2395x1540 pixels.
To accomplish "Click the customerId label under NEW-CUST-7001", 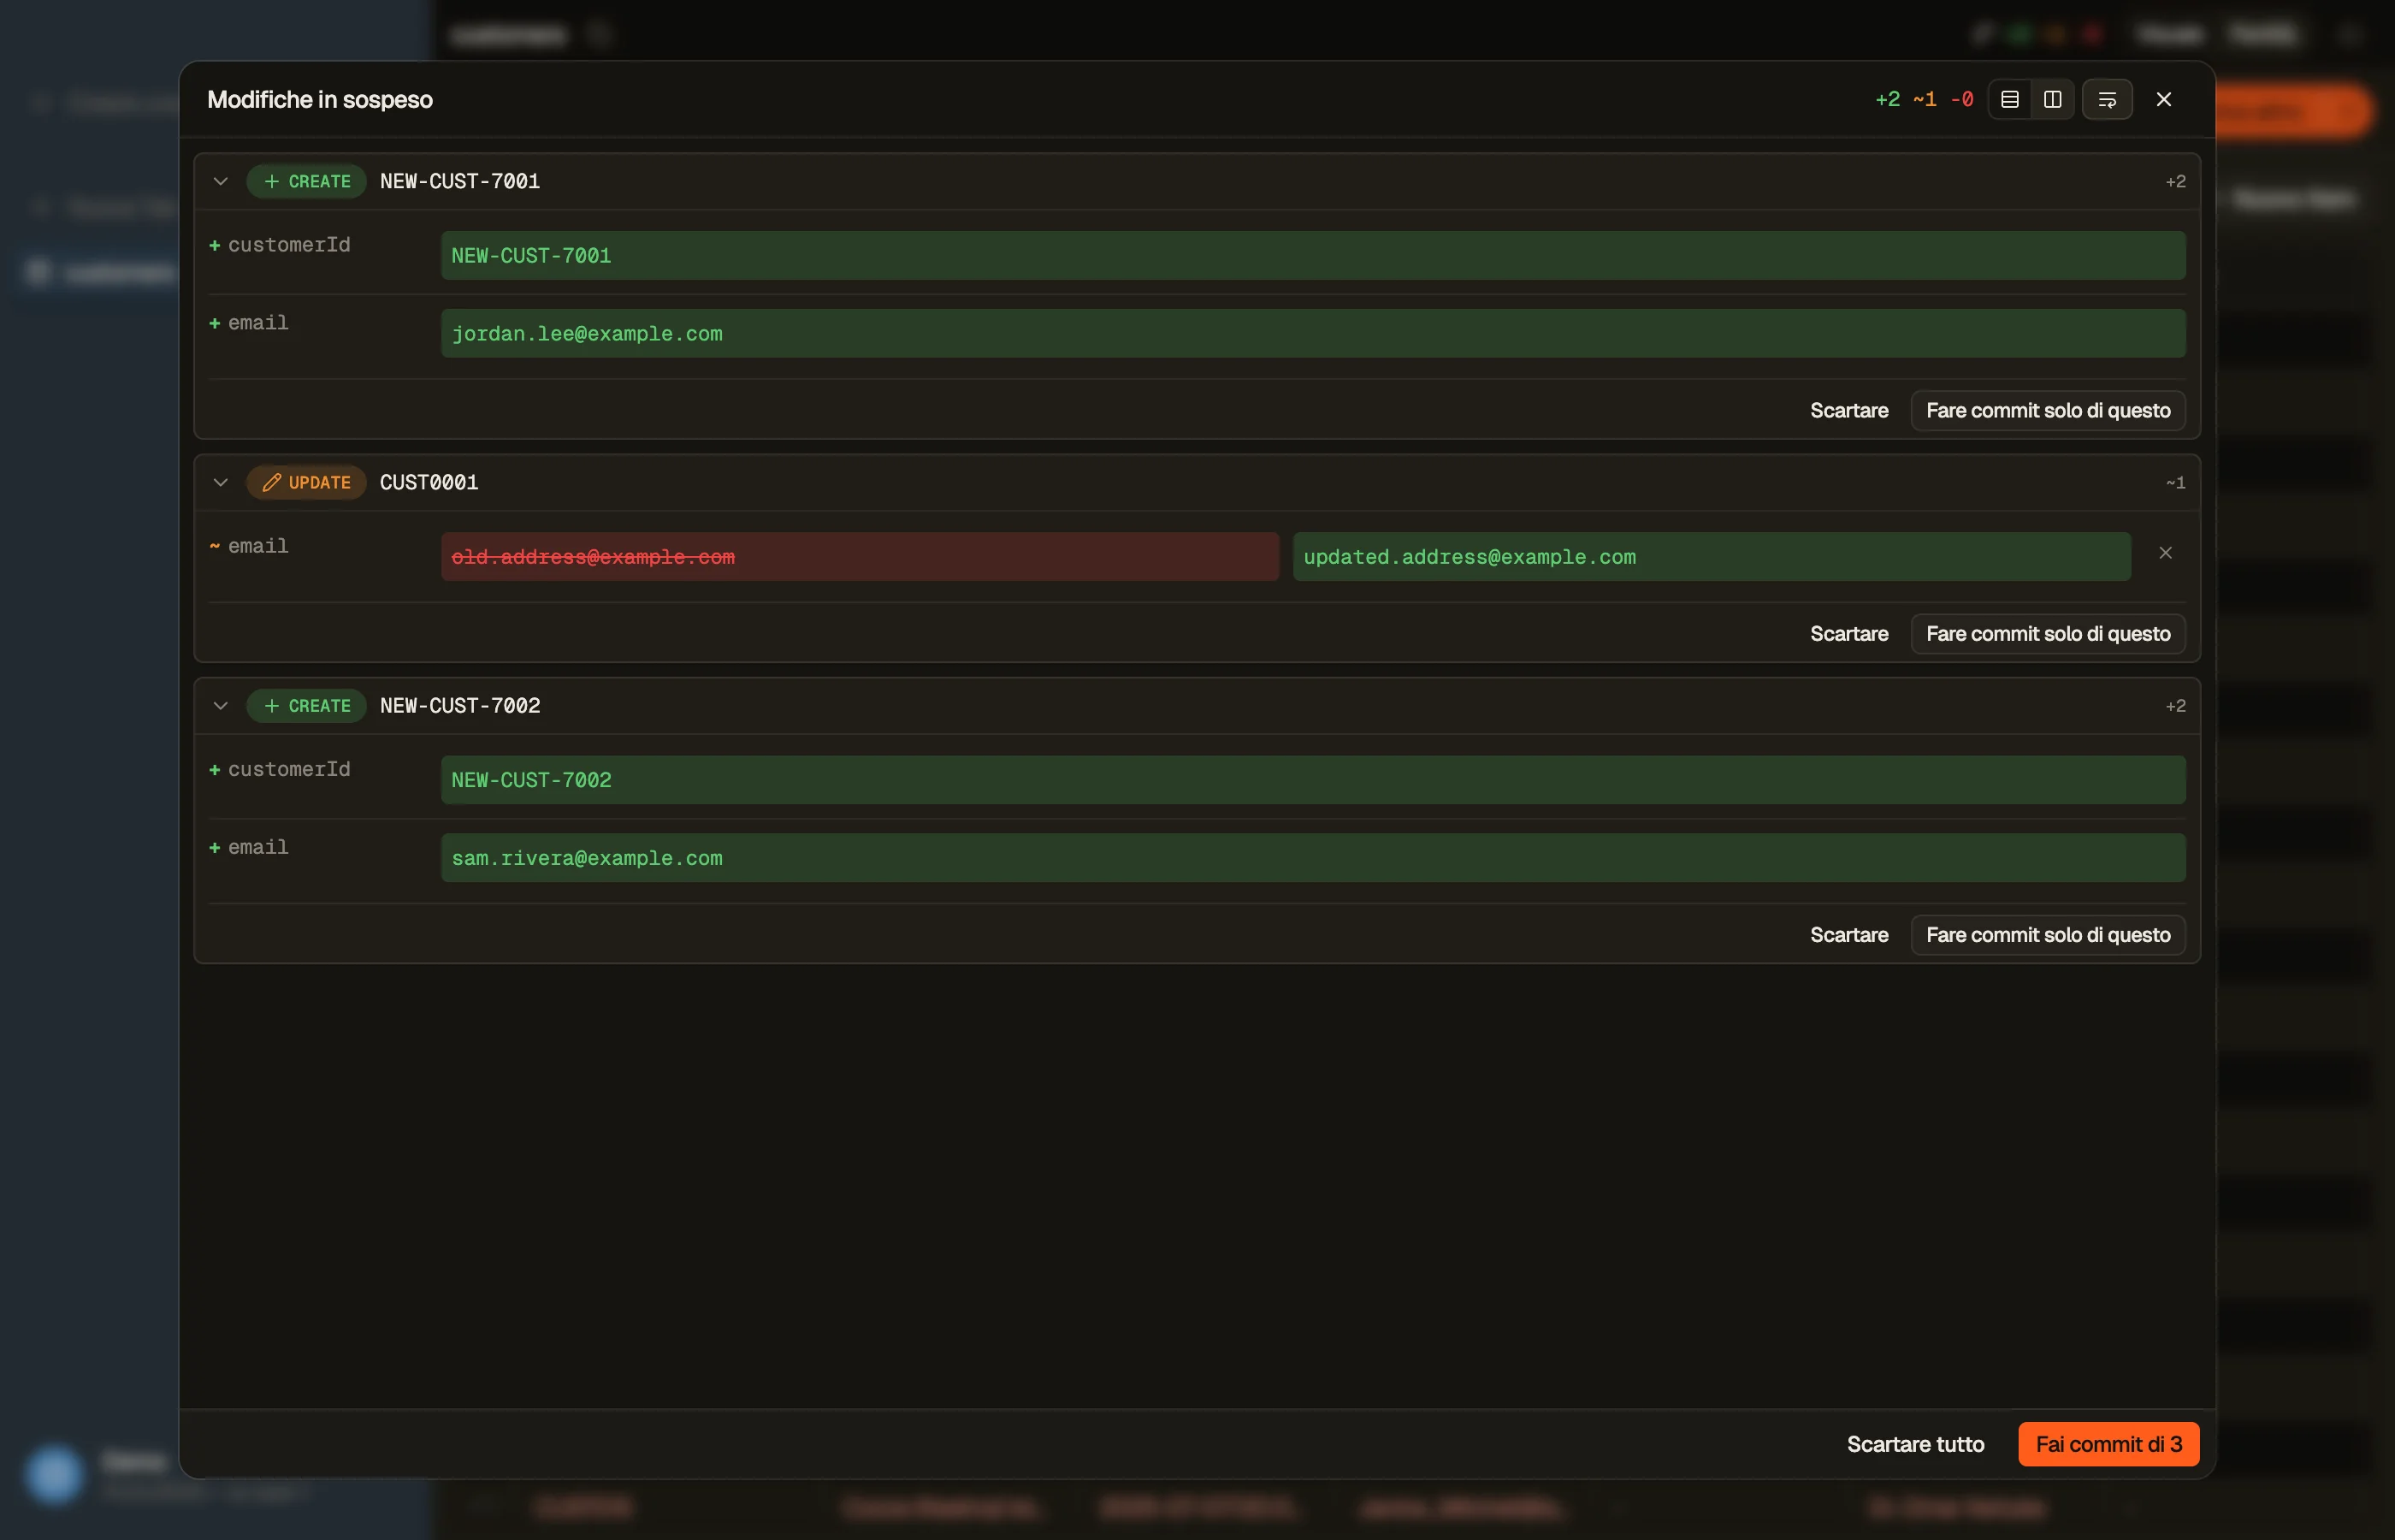I will point(289,245).
